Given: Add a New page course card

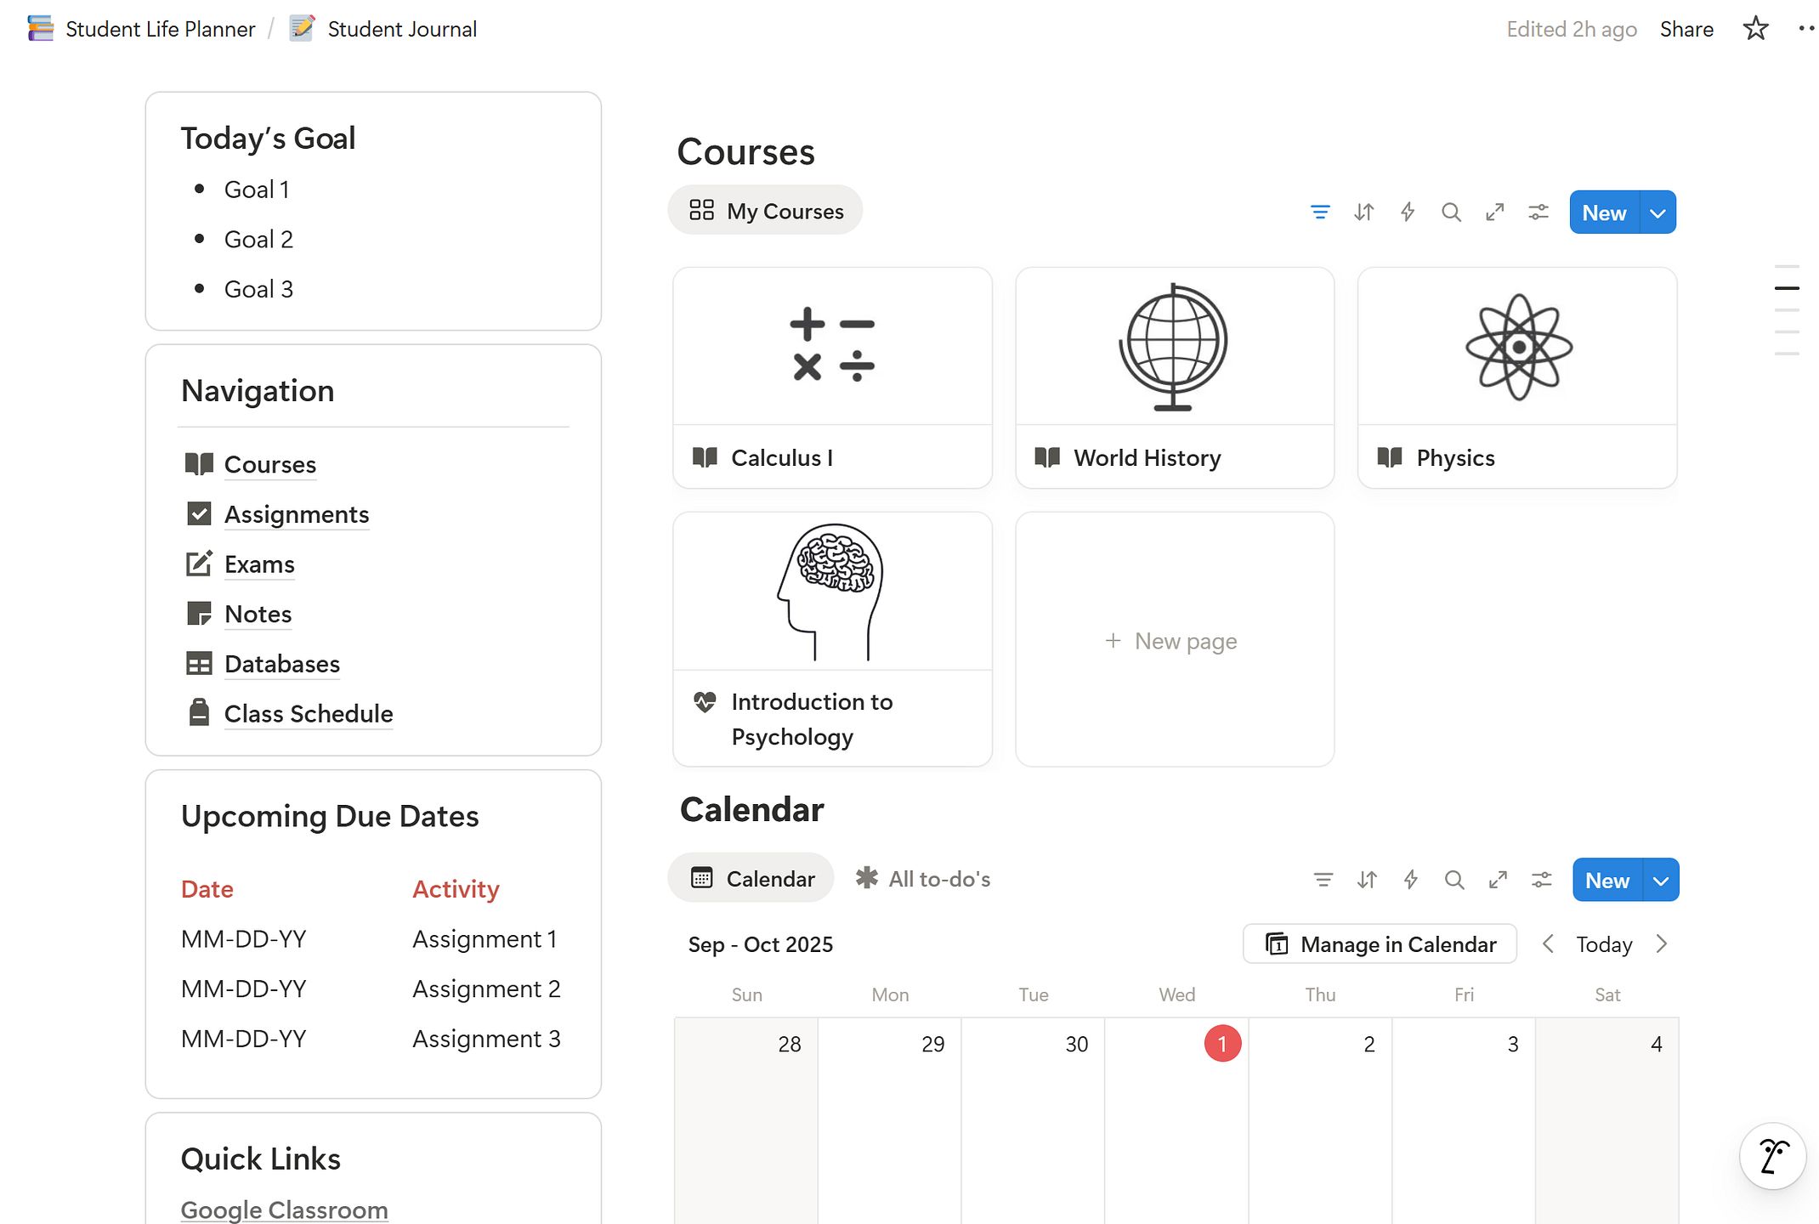Looking at the screenshot, I should (1175, 639).
